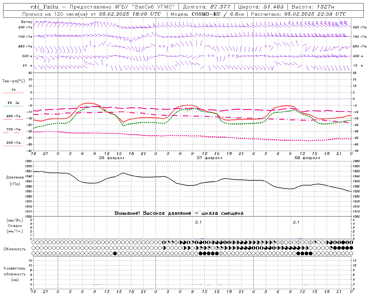
Task: Select the Конвективн. convective cloud label
Action: [x=15, y=268]
